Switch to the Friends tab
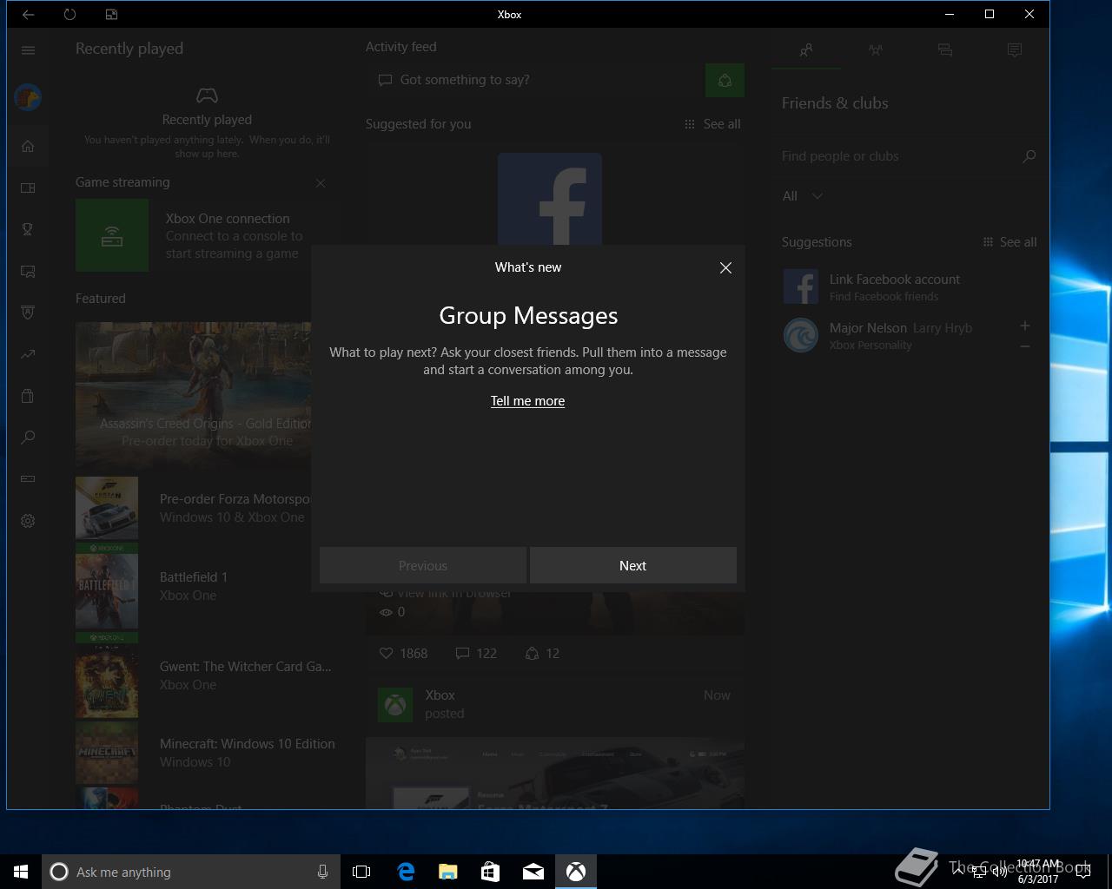Image resolution: width=1112 pixels, height=889 pixels. 806,50
